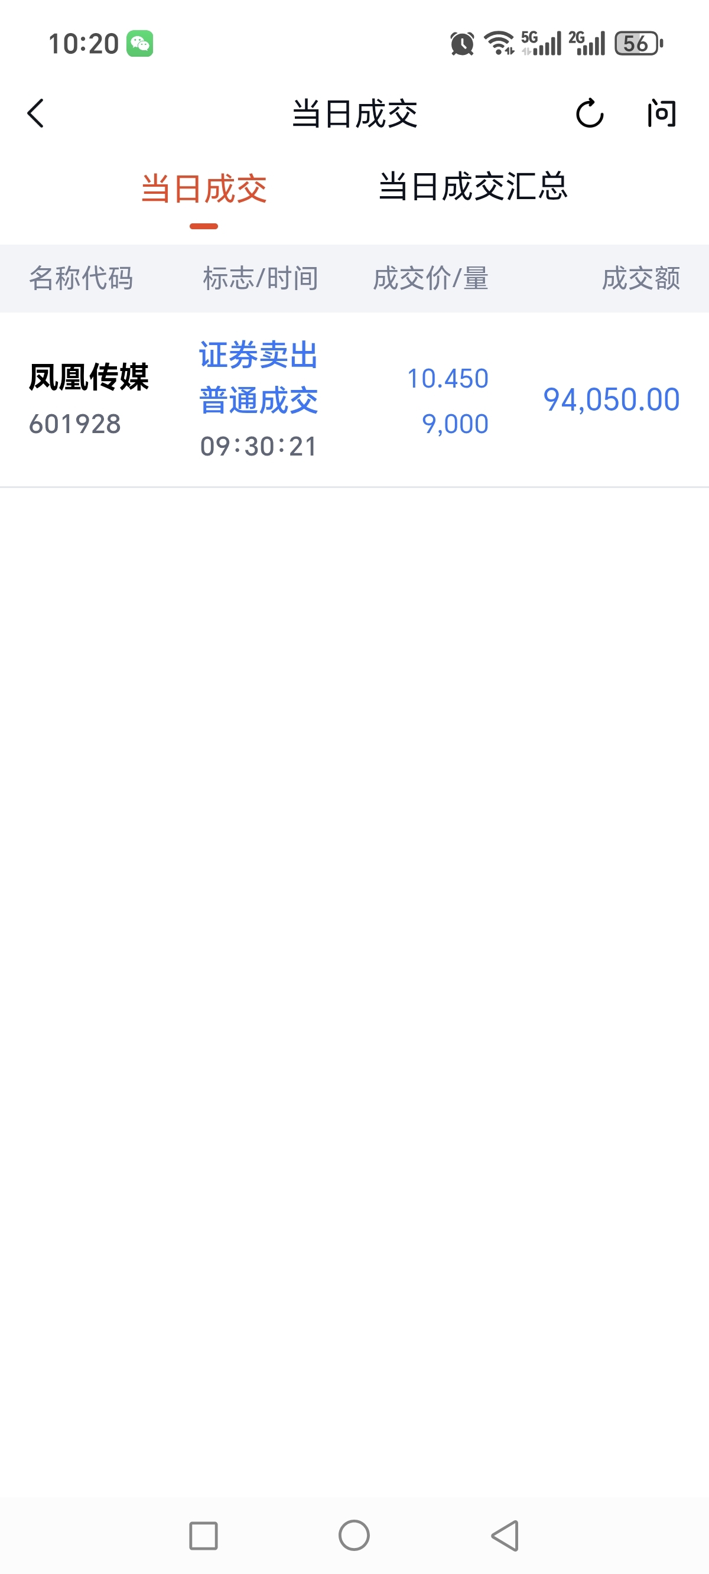The width and height of the screenshot is (709, 1574).
Task: Tap the Android back triangle button
Action: [506, 1536]
